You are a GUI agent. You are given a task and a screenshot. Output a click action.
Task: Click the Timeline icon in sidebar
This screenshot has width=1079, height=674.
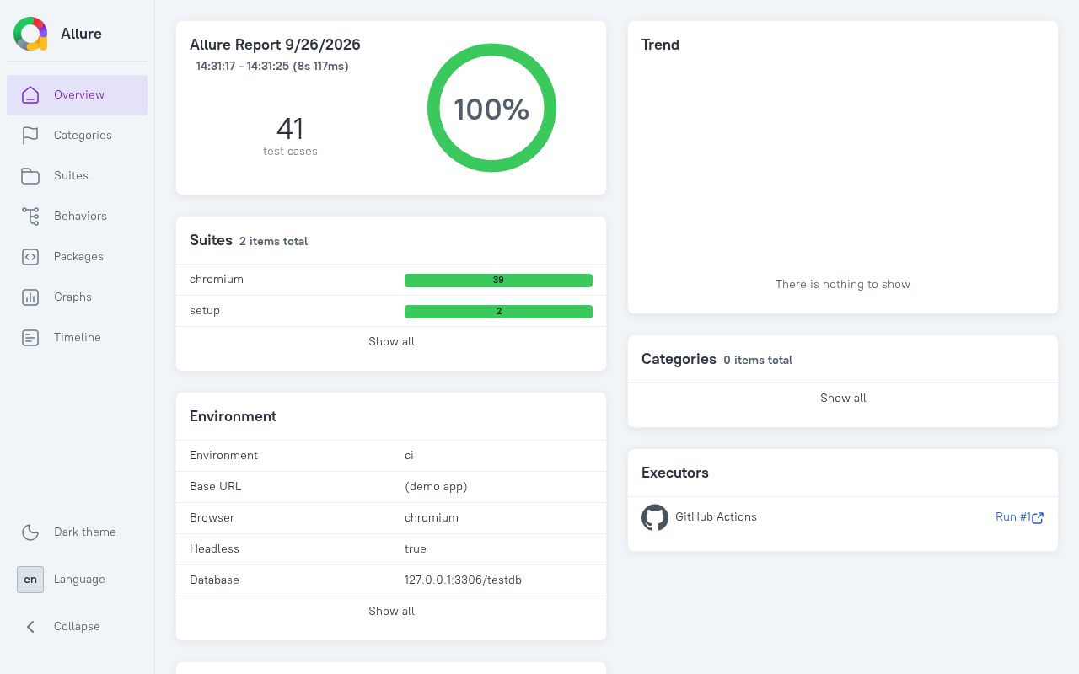(x=30, y=338)
